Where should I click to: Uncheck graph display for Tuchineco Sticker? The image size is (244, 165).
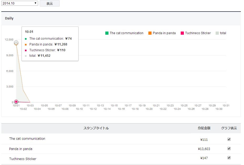tap(229, 158)
